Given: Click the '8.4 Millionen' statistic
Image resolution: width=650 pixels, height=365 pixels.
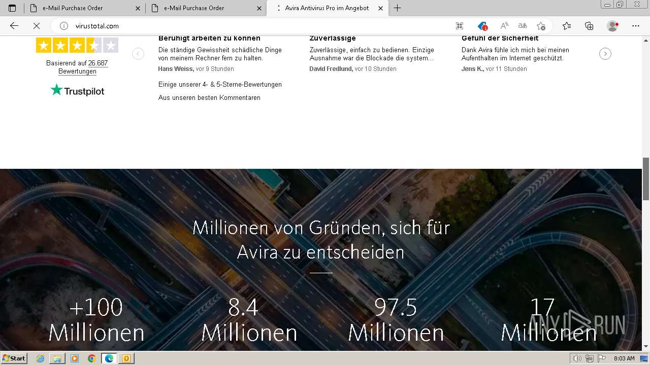Looking at the screenshot, I should [249, 320].
